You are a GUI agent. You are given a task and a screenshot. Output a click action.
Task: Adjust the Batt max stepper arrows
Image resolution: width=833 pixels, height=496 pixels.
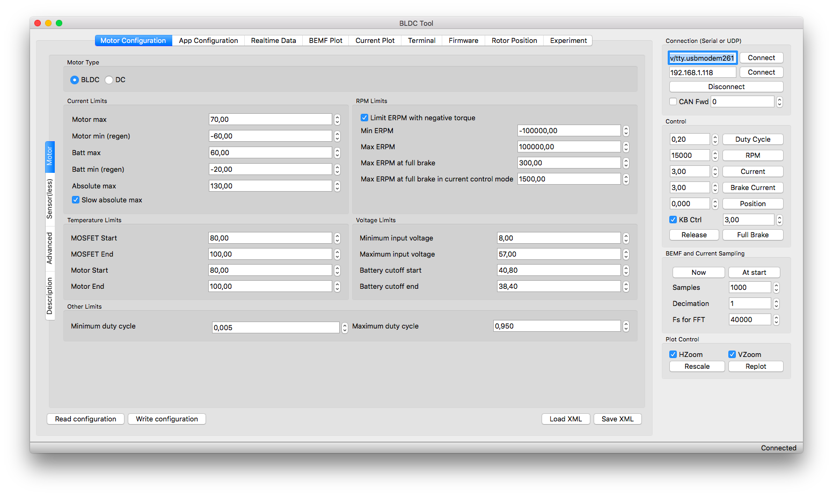[337, 153]
